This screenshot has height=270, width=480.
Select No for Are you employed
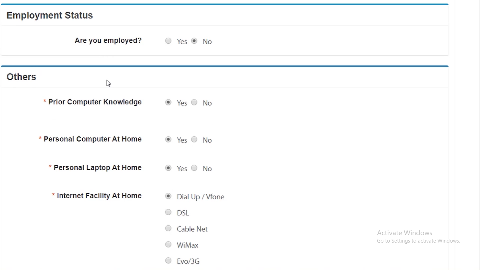click(x=194, y=41)
